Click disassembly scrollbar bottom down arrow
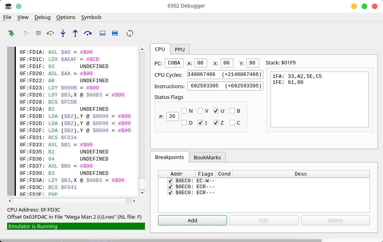This screenshot has height=242, width=383. [142, 193]
